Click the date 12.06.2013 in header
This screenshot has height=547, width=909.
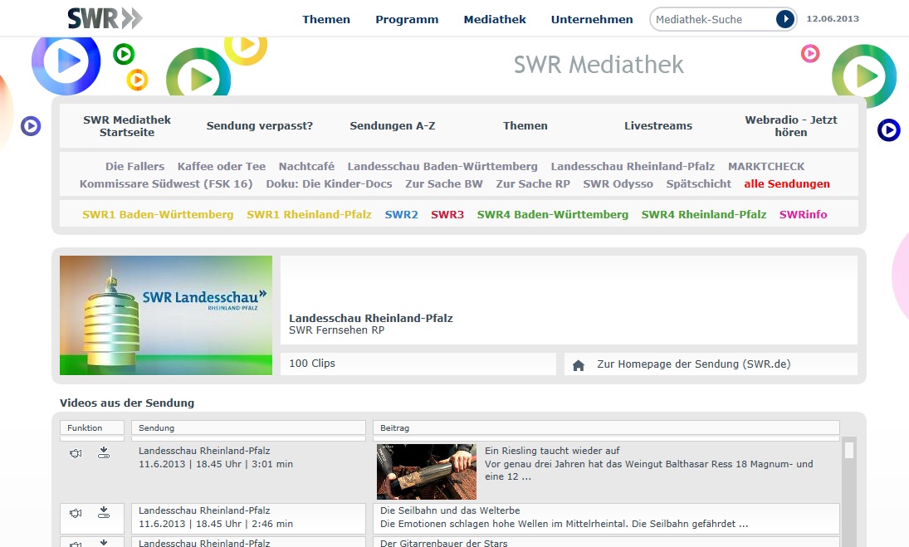coord(833,18)
